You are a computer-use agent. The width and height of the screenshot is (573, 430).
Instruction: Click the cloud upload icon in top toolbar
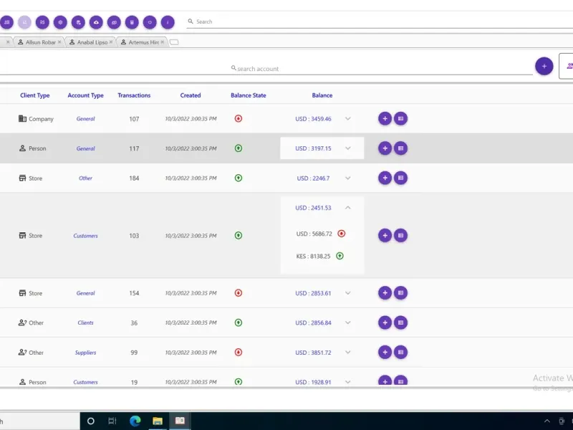coord(96,22)
